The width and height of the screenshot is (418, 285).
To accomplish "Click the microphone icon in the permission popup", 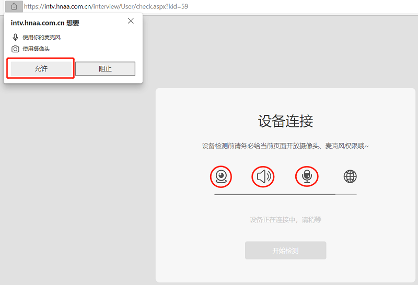I will point(15,38).
